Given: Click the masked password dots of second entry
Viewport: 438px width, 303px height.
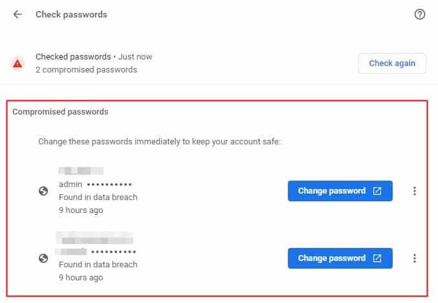Looking at the screenshot, I should (113, 252).
